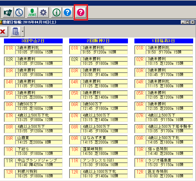Open settings via the gear icon
Screen dimensions: 196x181
43,12
